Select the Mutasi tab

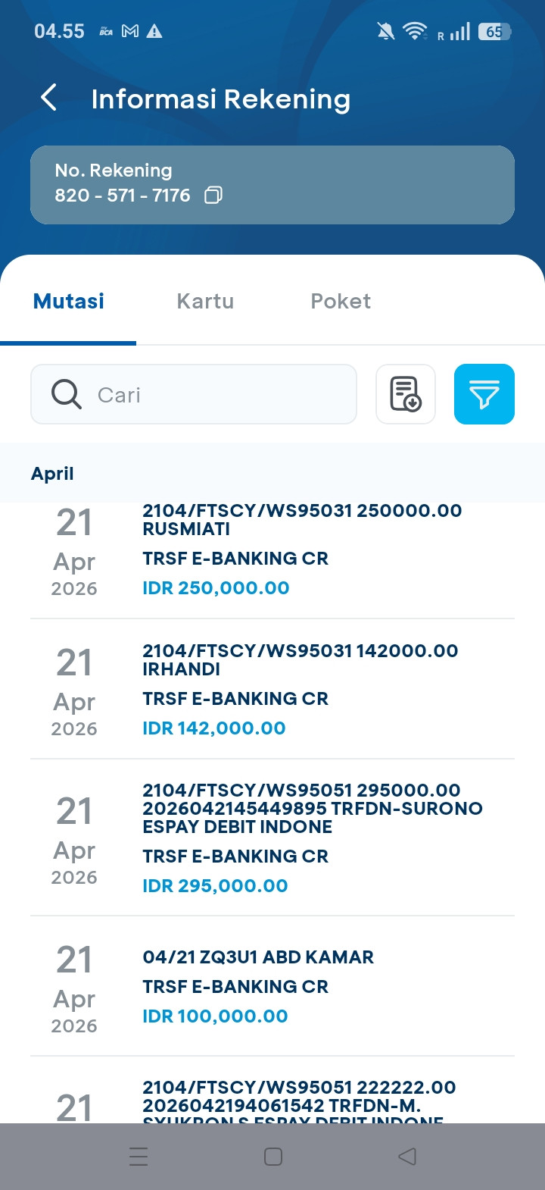[x=69, y=301]
